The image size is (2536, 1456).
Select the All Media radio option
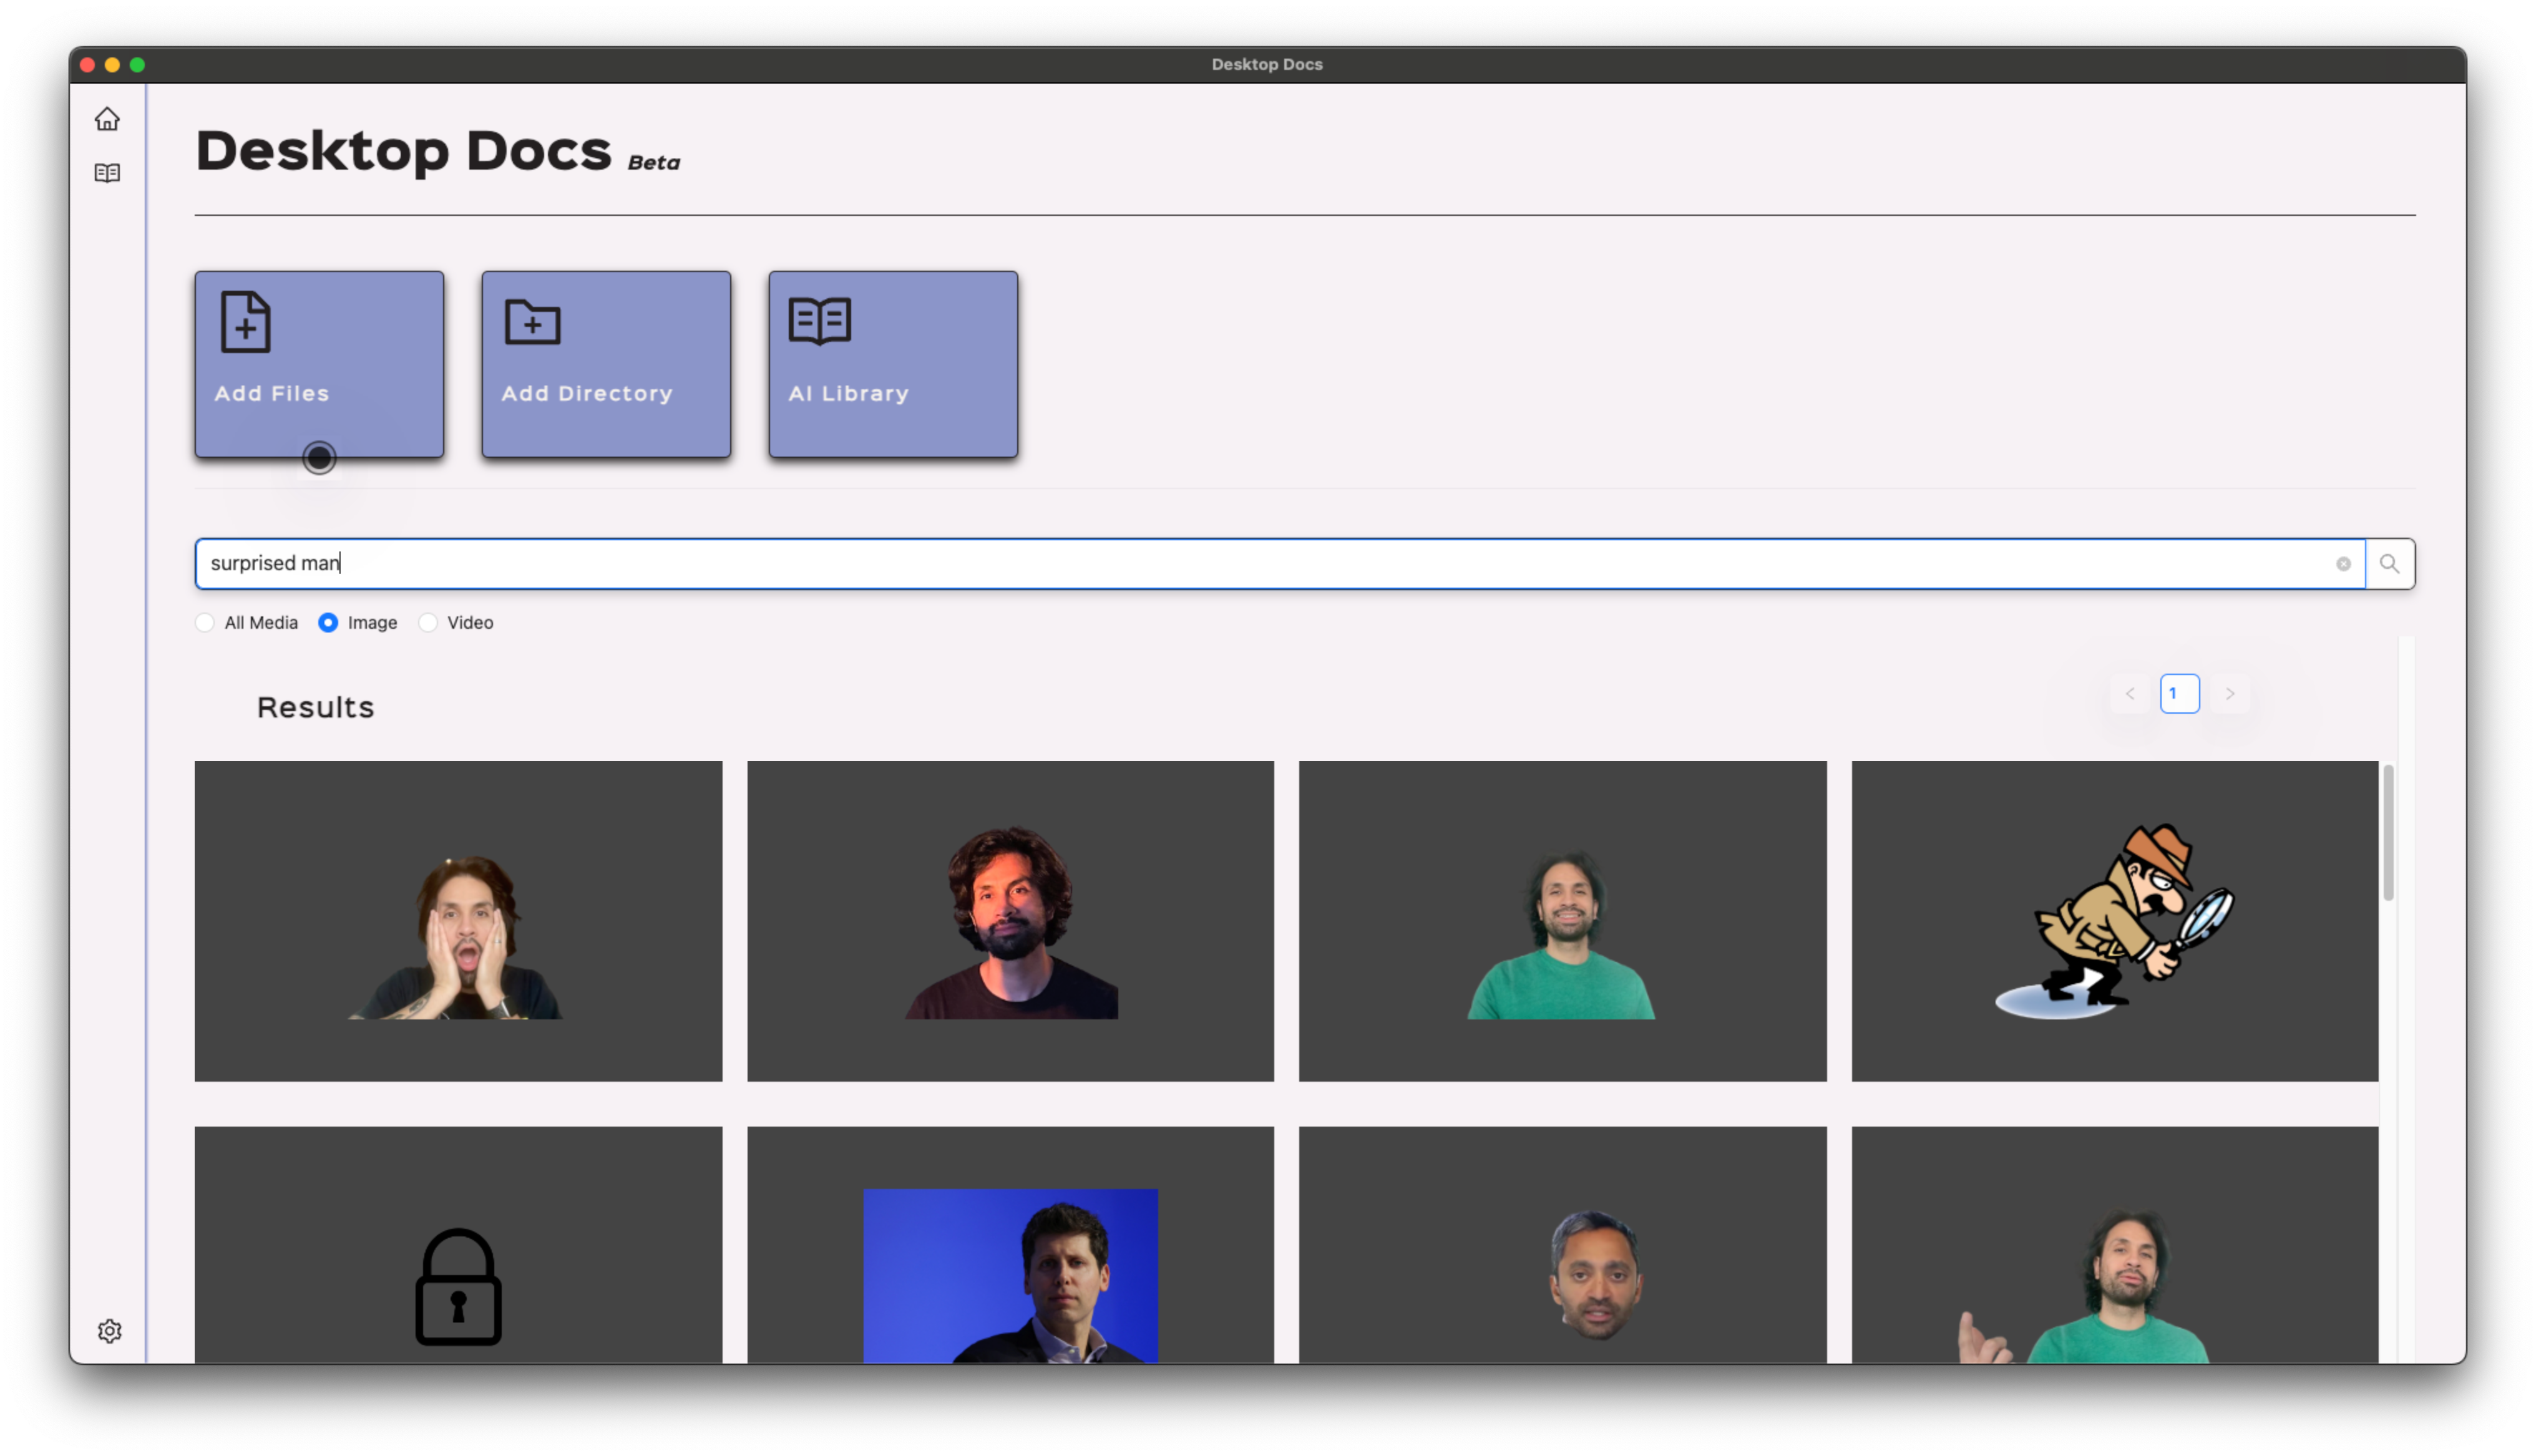point(205,623)
